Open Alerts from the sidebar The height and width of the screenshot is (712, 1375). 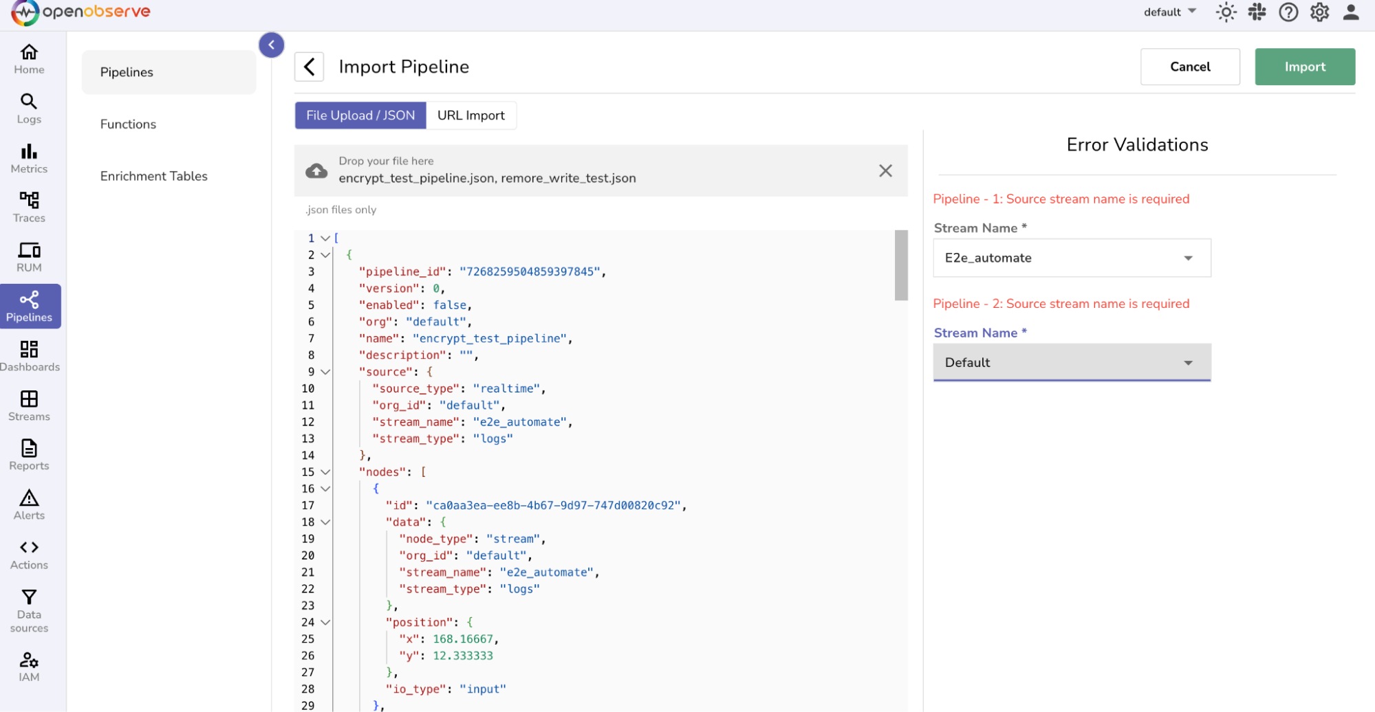[29, 504]
